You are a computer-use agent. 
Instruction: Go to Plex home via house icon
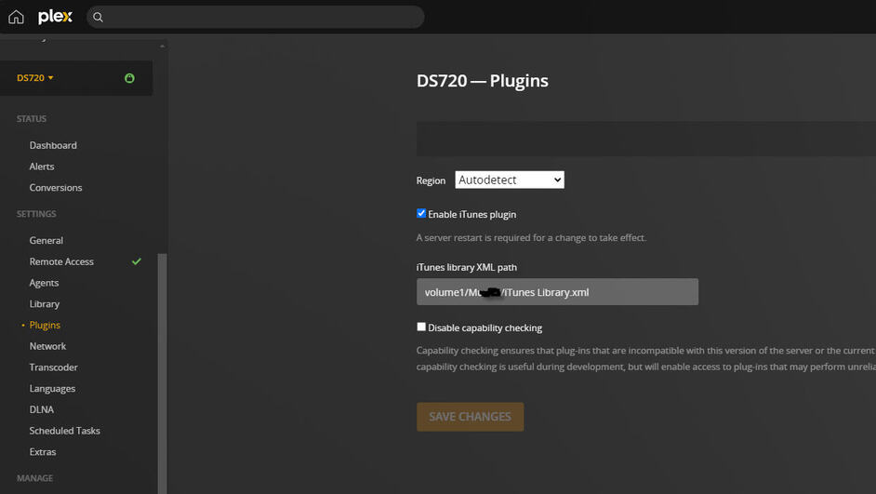point(16,17)
